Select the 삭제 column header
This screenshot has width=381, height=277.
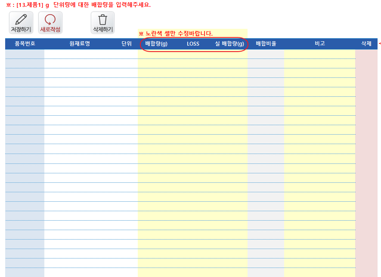coord(366,44)
